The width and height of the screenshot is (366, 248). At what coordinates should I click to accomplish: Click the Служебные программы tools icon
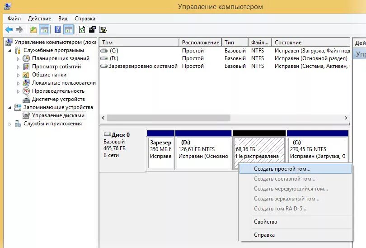(x=17, y=50)
